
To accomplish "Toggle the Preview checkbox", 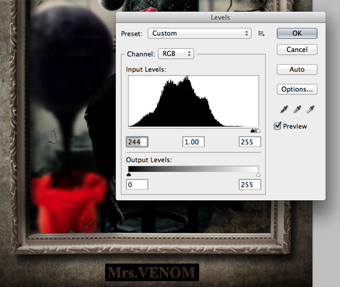I will pos(277,126).
